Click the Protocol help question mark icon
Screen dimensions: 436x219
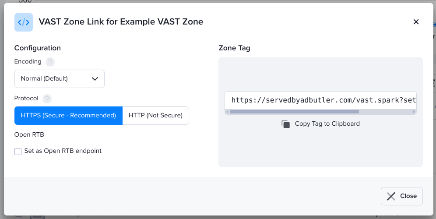point(47,99)
